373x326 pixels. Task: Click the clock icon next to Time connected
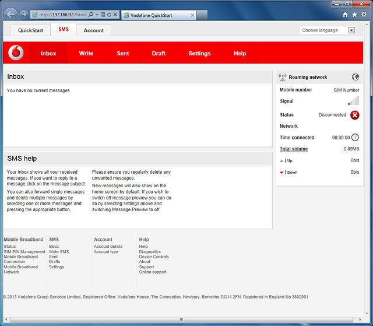354,138
